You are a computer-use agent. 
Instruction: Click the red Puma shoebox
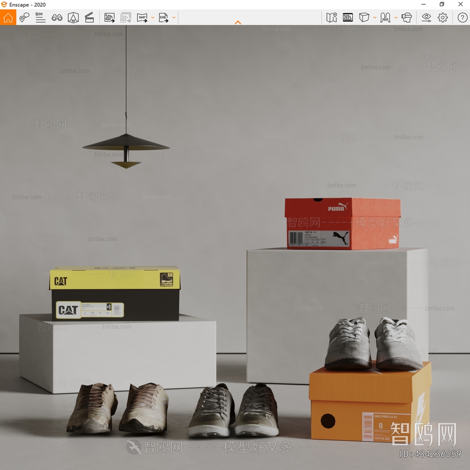[343, 224]
